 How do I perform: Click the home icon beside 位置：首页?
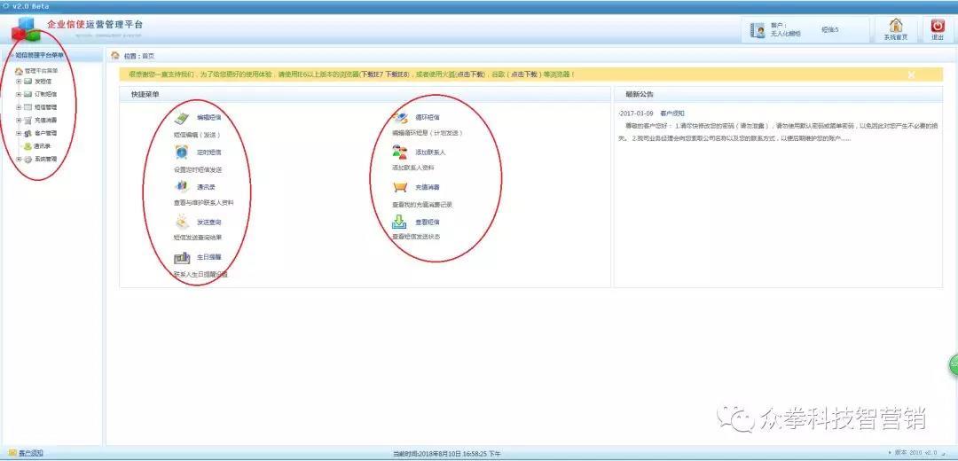[114, 56]
